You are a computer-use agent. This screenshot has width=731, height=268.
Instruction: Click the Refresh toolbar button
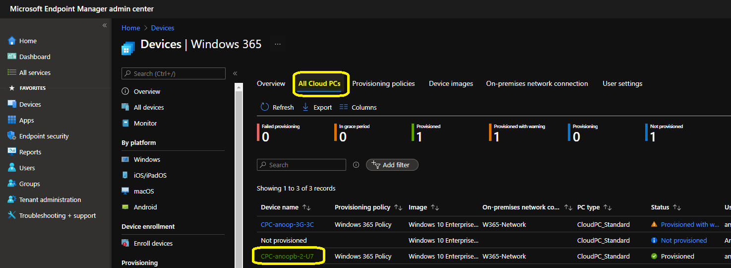[x=277, y=107]
